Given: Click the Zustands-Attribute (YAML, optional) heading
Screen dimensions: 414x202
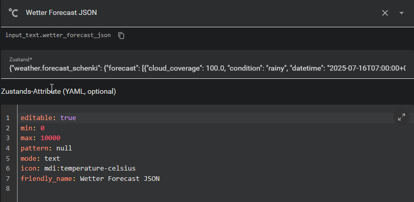Looking at the screenshot, I should pyautogui.click(x=58, y=92).
